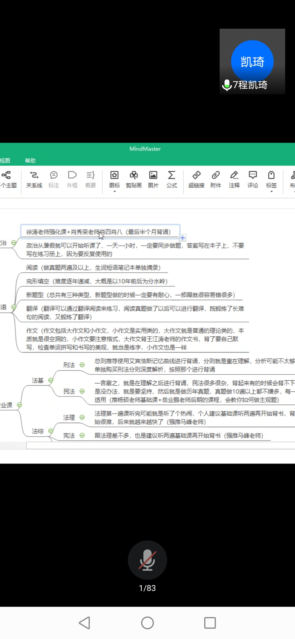The width and height of the screenshot is (295, 639).
Task: Open the 剪贴画 clipart tool
Action: pos(134,179)
